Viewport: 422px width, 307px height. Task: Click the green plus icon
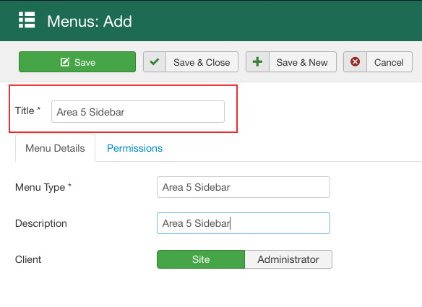pos(257,62)
